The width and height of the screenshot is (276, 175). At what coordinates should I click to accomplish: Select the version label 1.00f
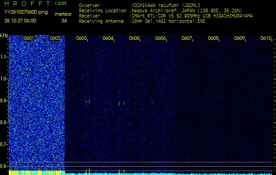[61, 3]
